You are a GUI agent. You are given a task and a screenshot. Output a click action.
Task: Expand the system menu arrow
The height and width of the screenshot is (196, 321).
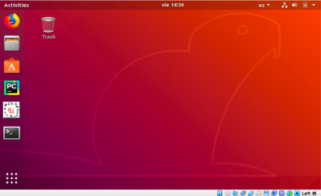313,5
